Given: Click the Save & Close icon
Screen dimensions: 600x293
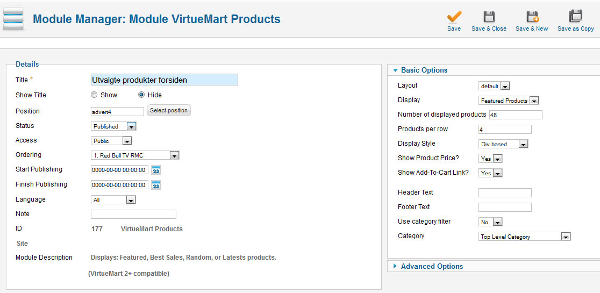Looking at the screenshot, I should (489, 17).
